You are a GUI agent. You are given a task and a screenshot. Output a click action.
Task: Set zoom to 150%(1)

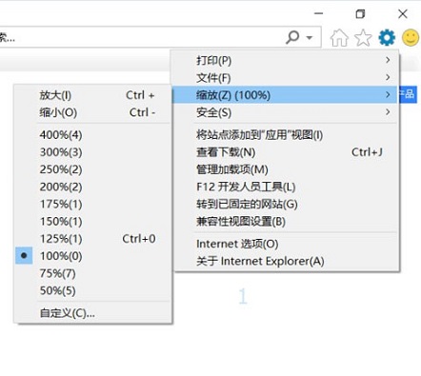point(92,222)
